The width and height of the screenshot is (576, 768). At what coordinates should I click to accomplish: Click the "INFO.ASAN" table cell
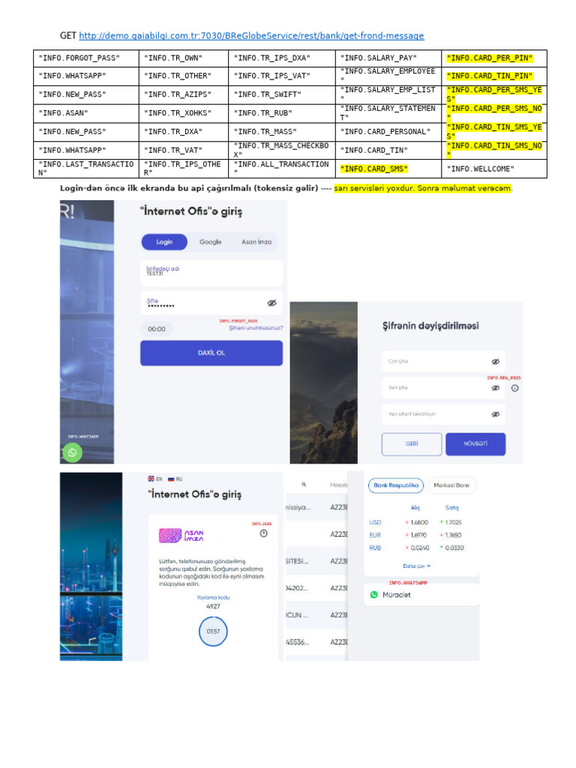[x=86, y=113]
